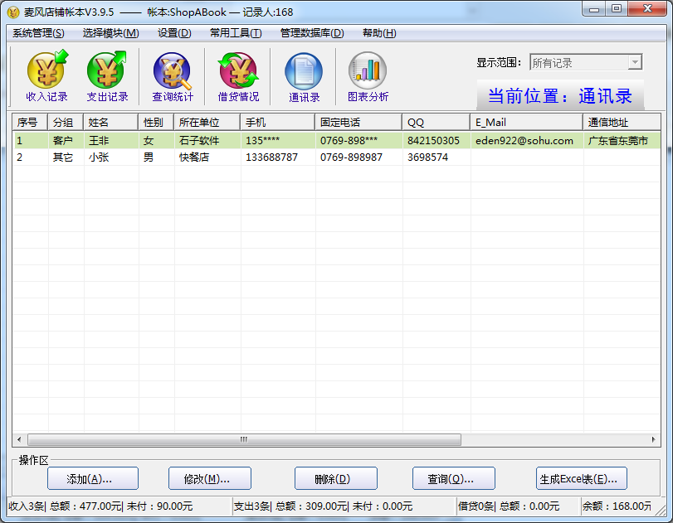This screenshot has height=523, width=673.
Task: Click the 支出3条 status bar entry
Action: pos(344,506)
